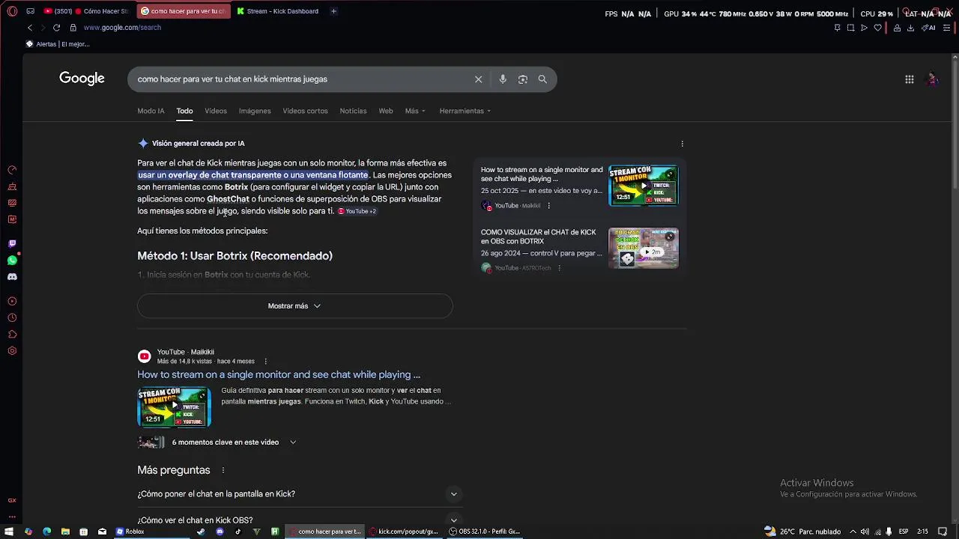Image resolution: width=959 pixels, height=539 pixels.
Task: Go back using the back arrow
Action: 30,28
